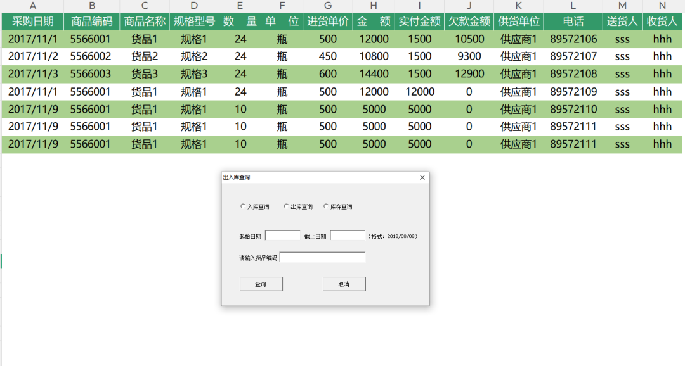Focus the 截止日期 date field

348,236
